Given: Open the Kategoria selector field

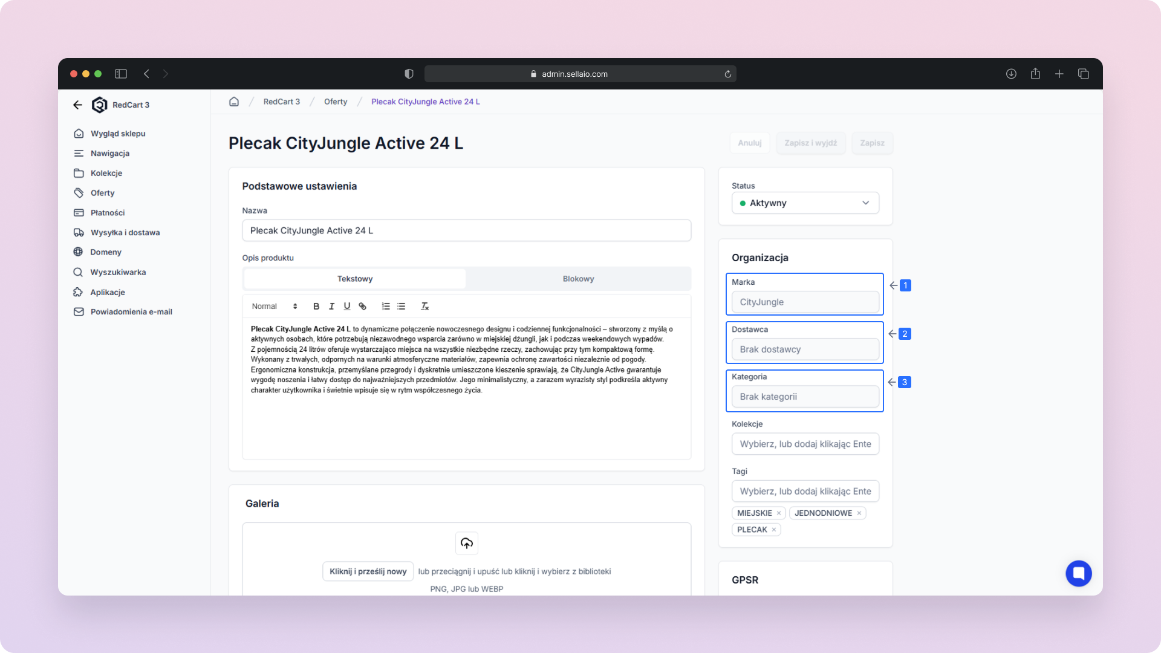Looking at the screenshot, I should (805, 397).
